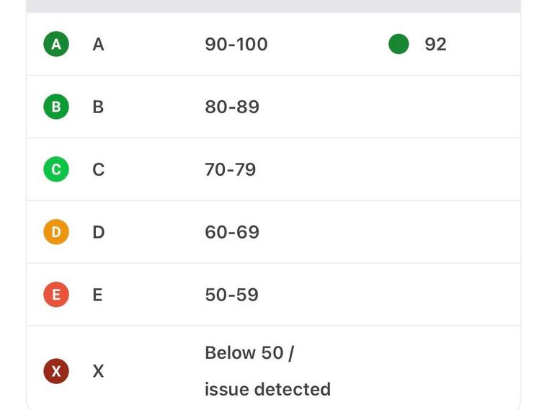Click the 50-59 score range

click(231, 295)
